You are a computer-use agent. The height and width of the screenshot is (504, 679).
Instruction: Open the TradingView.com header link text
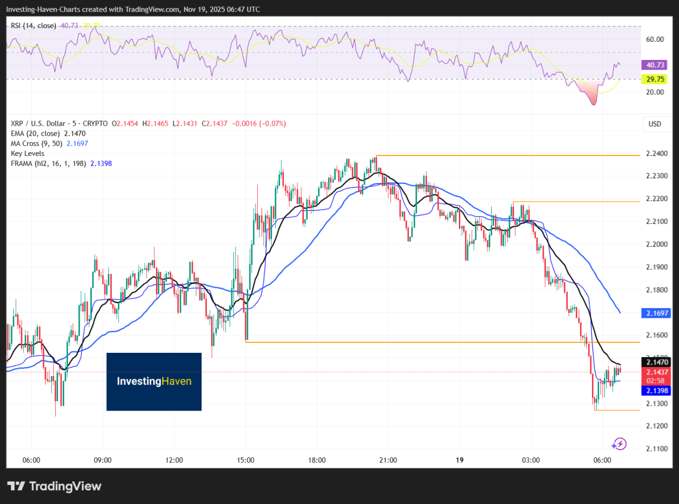(156, 10)
